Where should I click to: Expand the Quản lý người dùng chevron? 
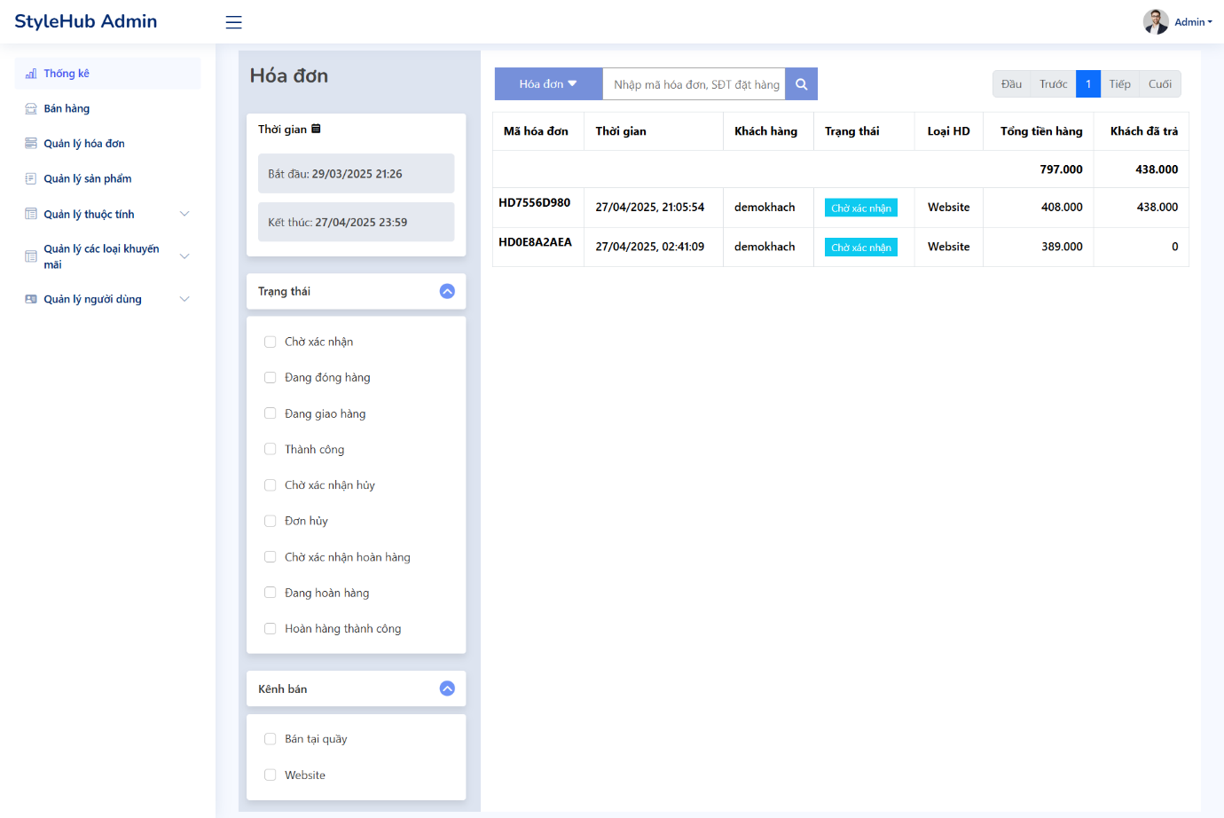point(184,299)
